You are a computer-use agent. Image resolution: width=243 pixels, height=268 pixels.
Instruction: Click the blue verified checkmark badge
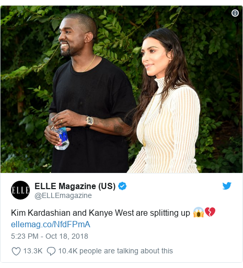coord(122,186)
